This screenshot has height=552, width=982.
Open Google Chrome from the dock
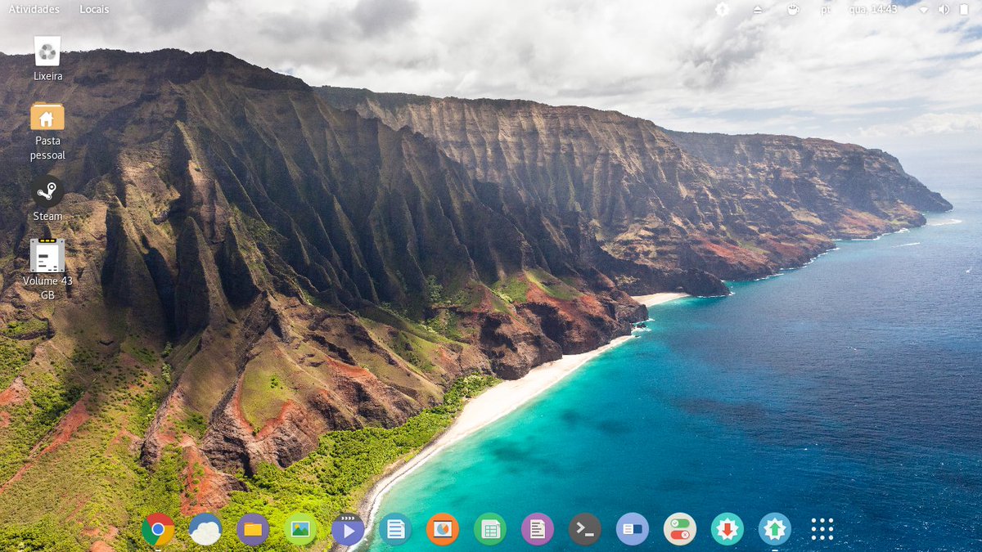(x=155, y=529)
